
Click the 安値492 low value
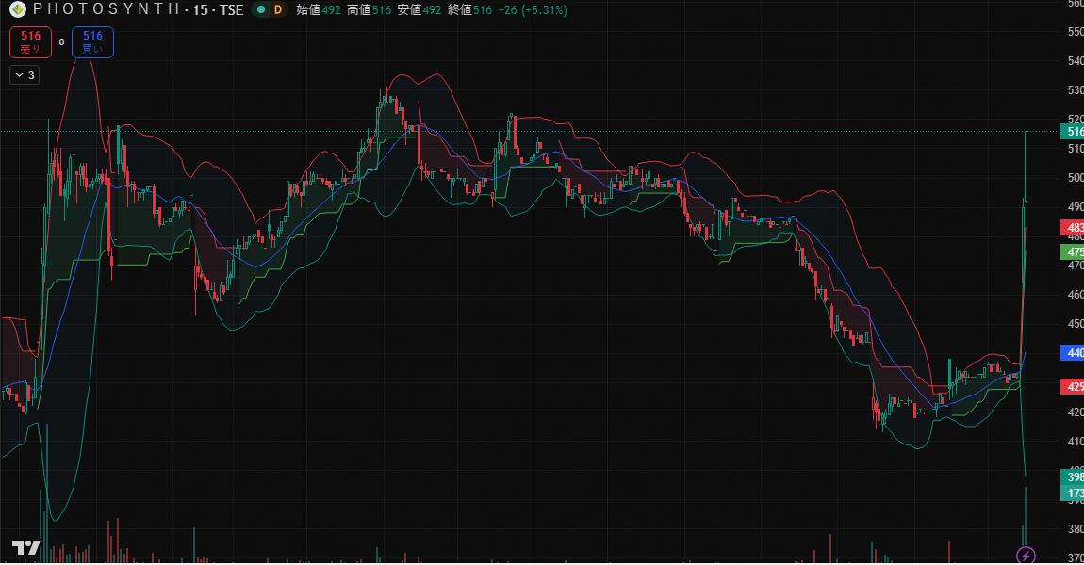point(419,10)
